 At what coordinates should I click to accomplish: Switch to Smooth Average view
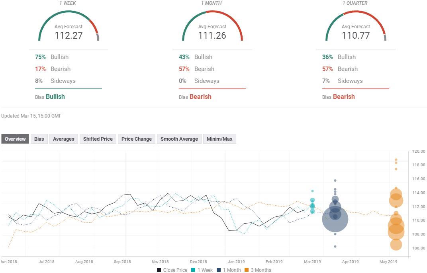179,139
